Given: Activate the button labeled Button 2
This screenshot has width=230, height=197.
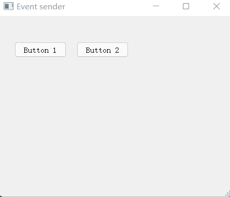Looking at the screenshot, I should point(103,50).
